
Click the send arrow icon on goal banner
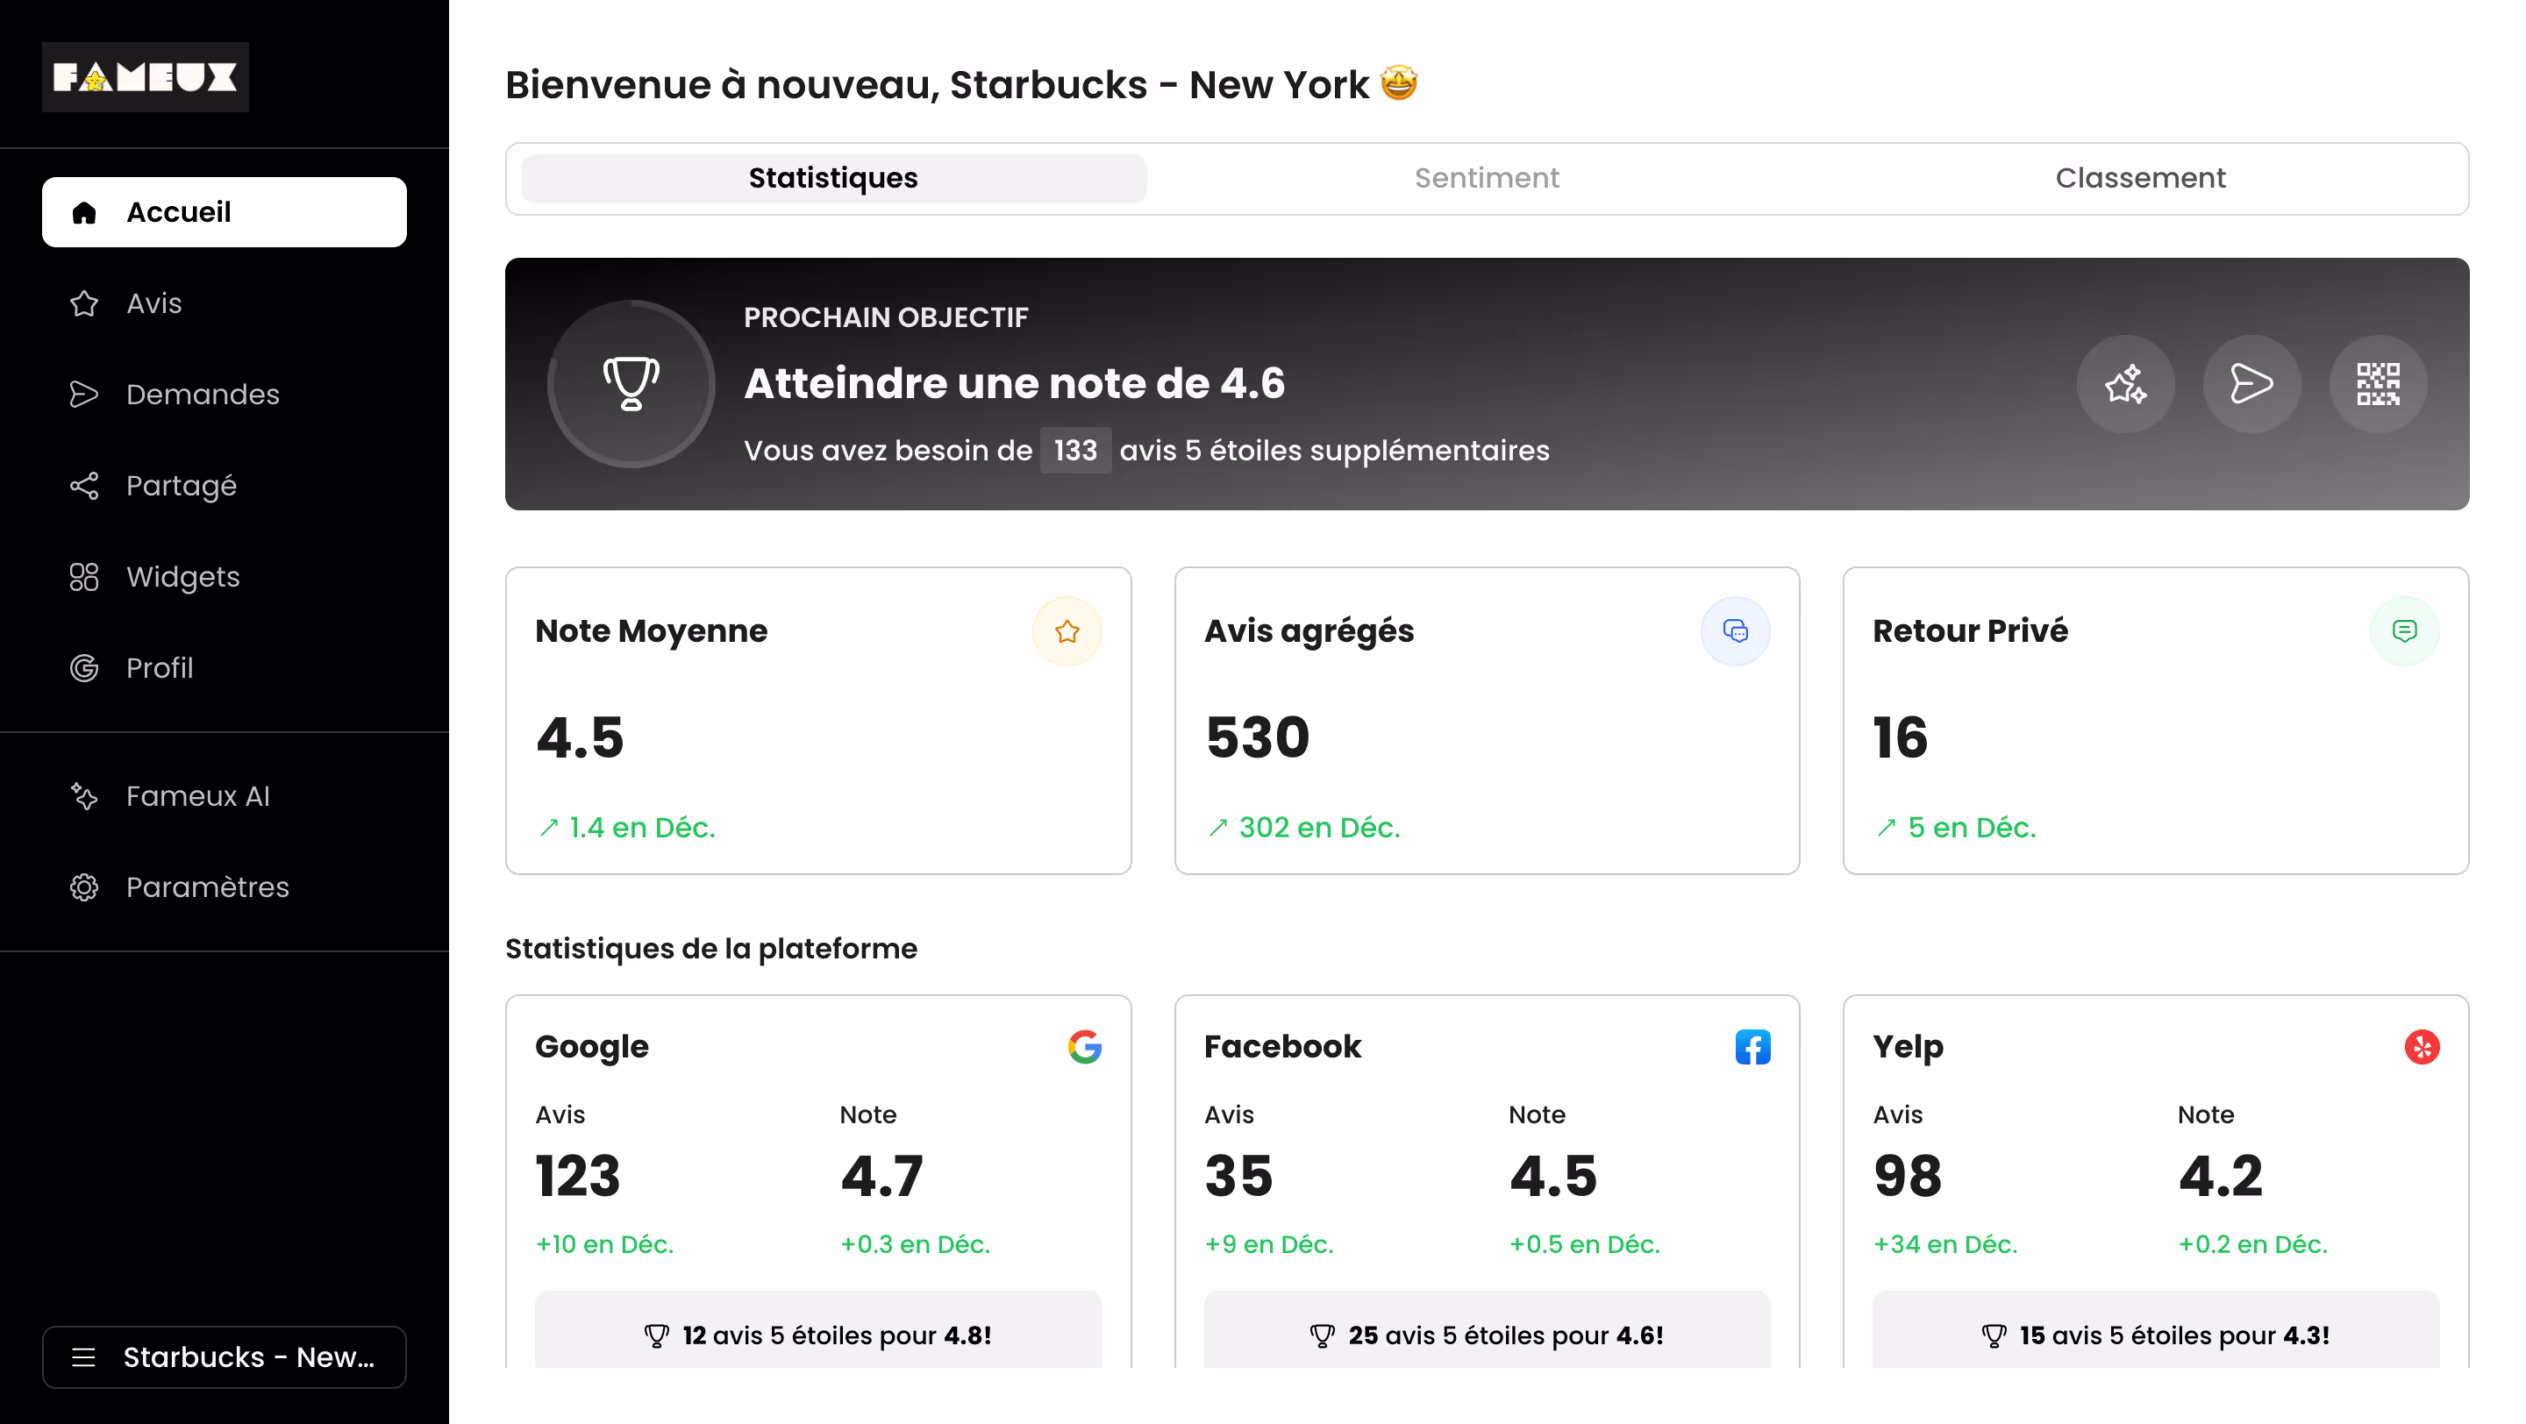pos(2251,384)
